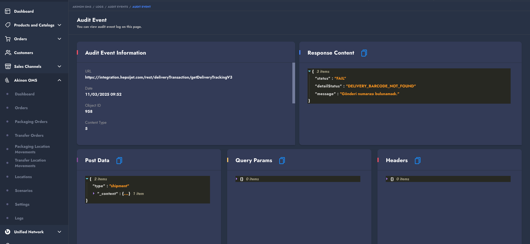The image size is (530, 244).
Task: Click the Audit Event Information scrollbar
Action: [x=293, y=83]
